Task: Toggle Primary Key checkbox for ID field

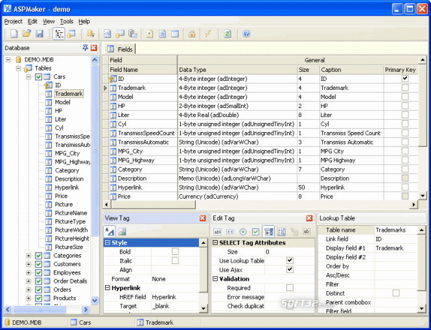Action: (405, 78)
